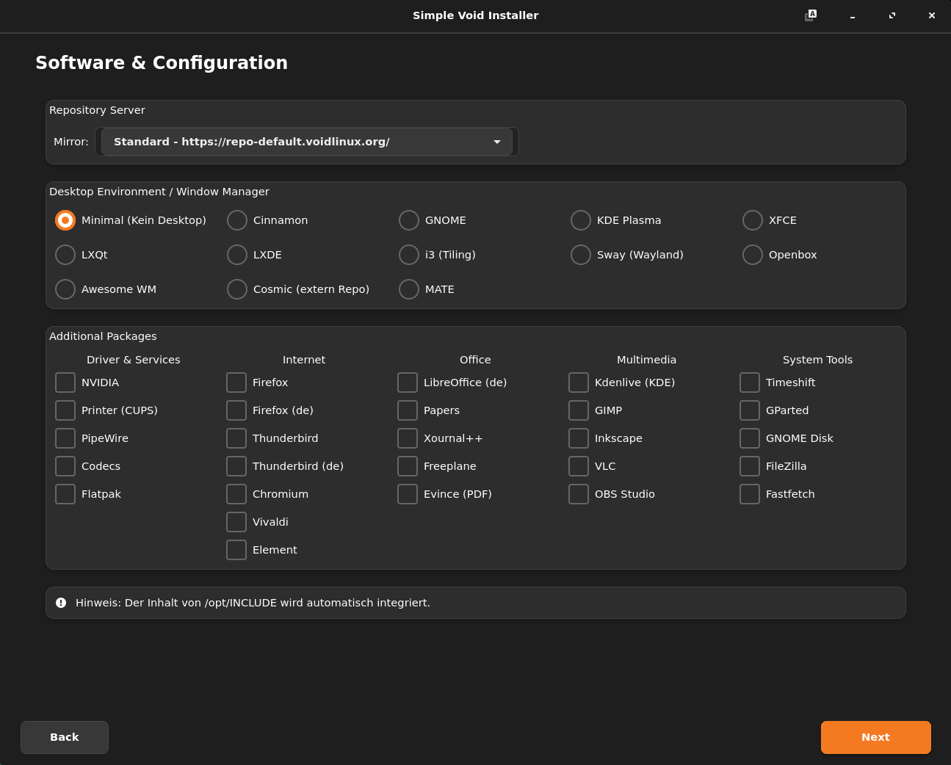Select Sway (Wayland) window manager
The height and width of the screenshot is (765, 951).
581,255
